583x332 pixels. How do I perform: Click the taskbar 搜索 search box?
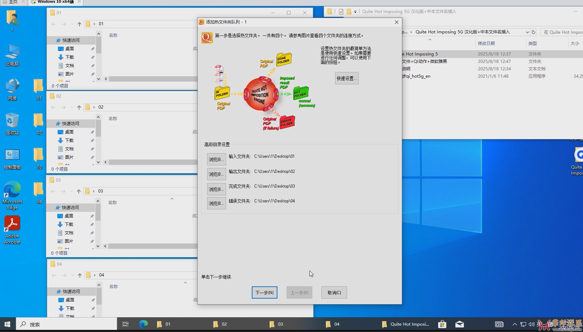coord(66,324)
